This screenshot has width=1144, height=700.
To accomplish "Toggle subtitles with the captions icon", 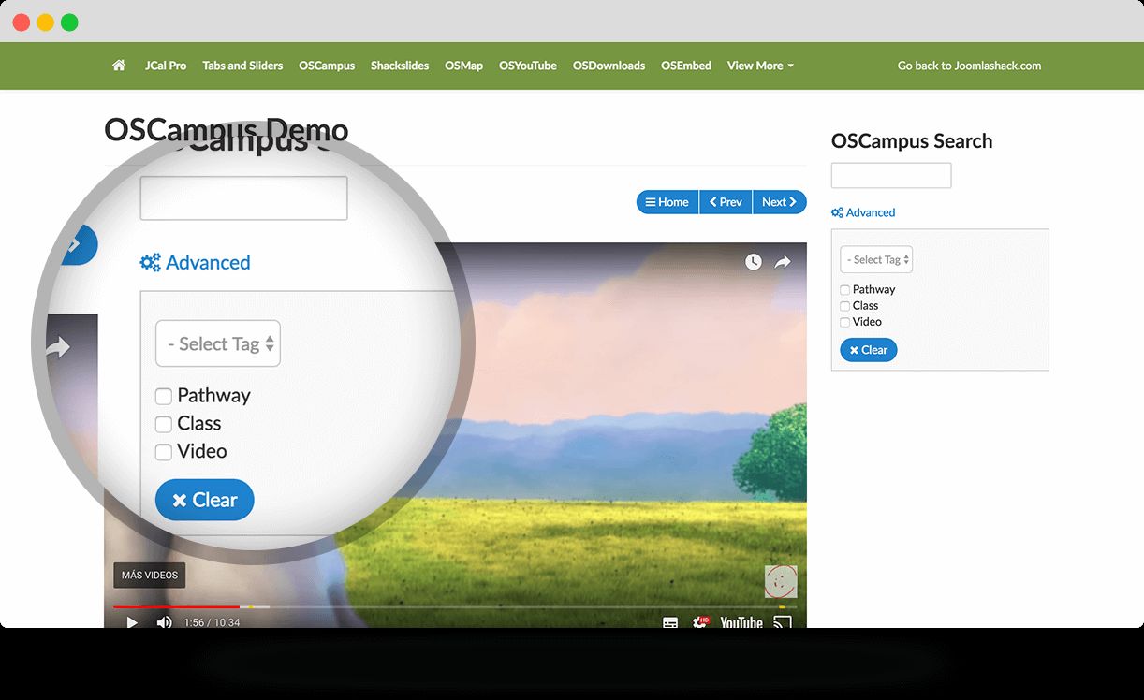I will click(670, 622).
